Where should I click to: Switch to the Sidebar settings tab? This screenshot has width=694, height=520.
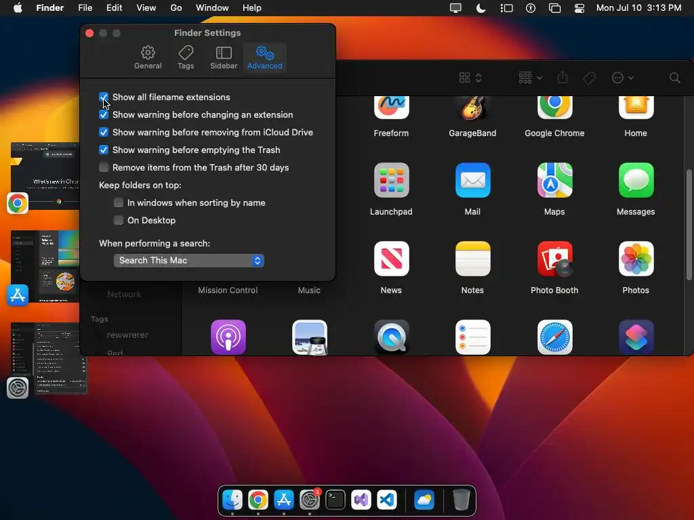coord(224,58)
